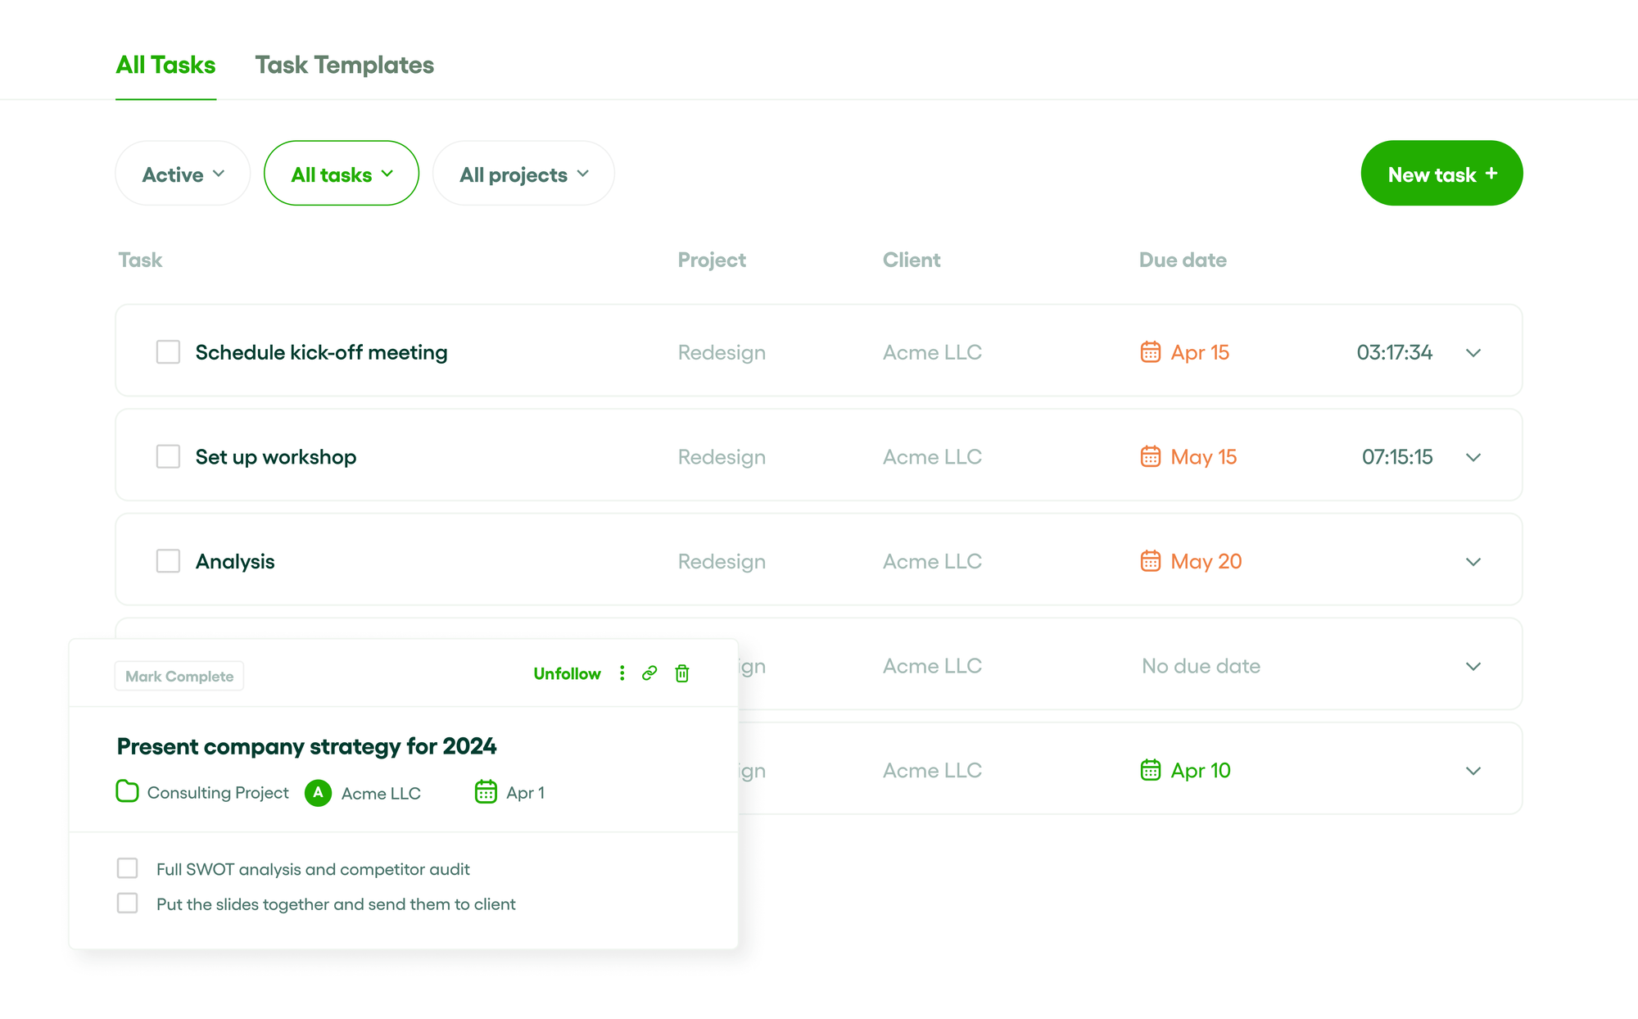Image resolution: width=1638 pixels, height=1019 pixels.
Task: Unfollow the Present company strategy task
Action: tap(567, 673)
